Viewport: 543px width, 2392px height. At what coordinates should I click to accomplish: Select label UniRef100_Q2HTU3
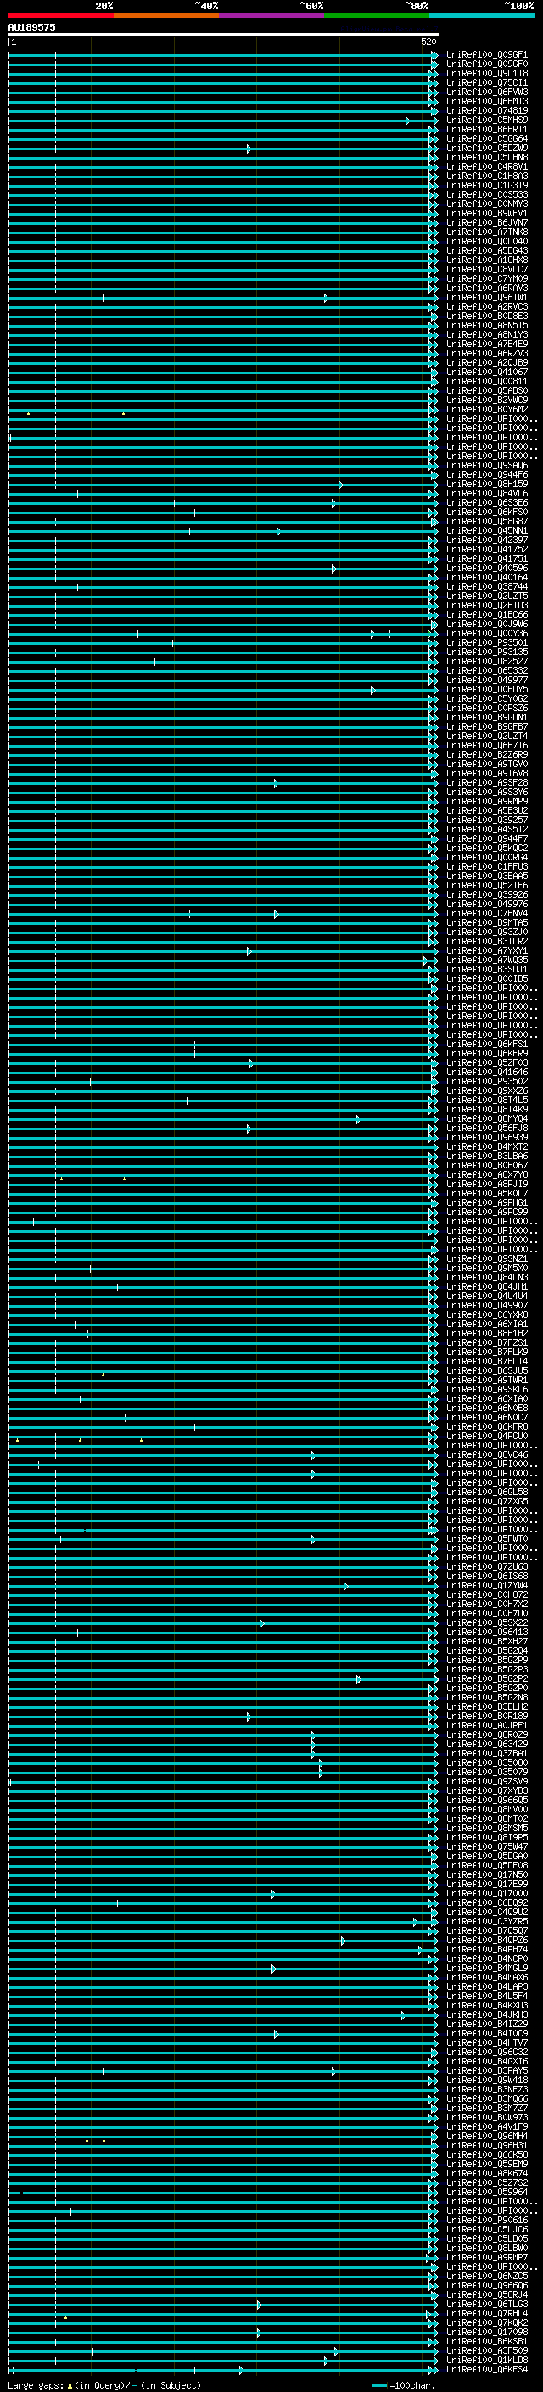(x=486, y=606)
